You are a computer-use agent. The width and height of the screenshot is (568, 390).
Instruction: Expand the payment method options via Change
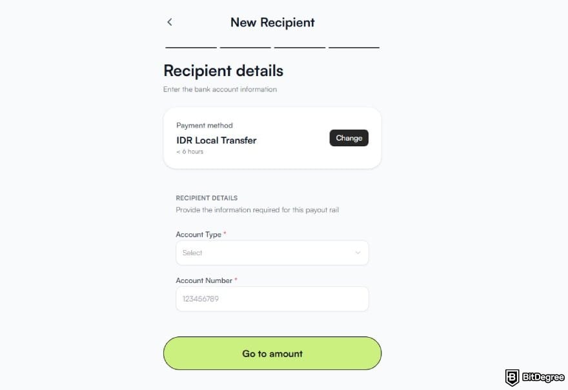tap(349, 137)
